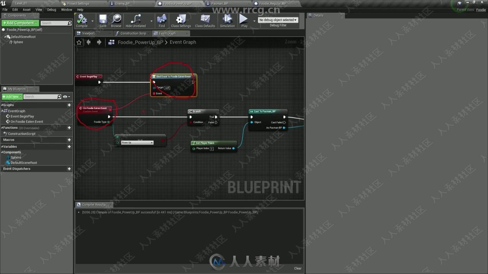Screen dimensions: 488x274
Task: Click the Branch False output pin
Action: point(216,122)
